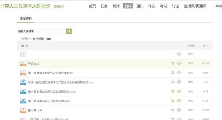Click the PPT file icon for 导论.pptx
Viewport: 222px width, 120px height.
pyautogui.click(x=23, y=63)
